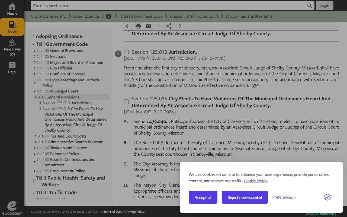Open cookie Preferences link
Viewport: 347px width, 217px height.
tap(284, 197)
